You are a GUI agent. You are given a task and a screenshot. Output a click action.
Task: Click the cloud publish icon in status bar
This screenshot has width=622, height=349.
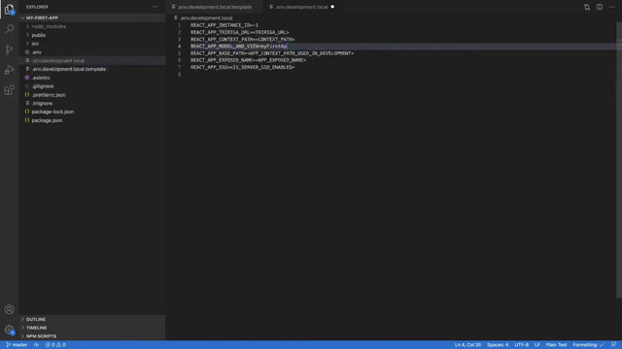[36, 345]
